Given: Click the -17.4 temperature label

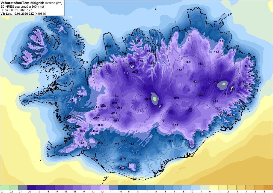Looking at the screenshot, I should 180,70.
